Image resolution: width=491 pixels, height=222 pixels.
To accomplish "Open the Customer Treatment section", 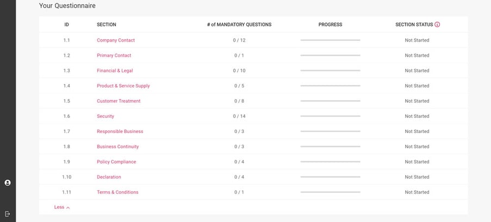I will [x=119, y=101].
